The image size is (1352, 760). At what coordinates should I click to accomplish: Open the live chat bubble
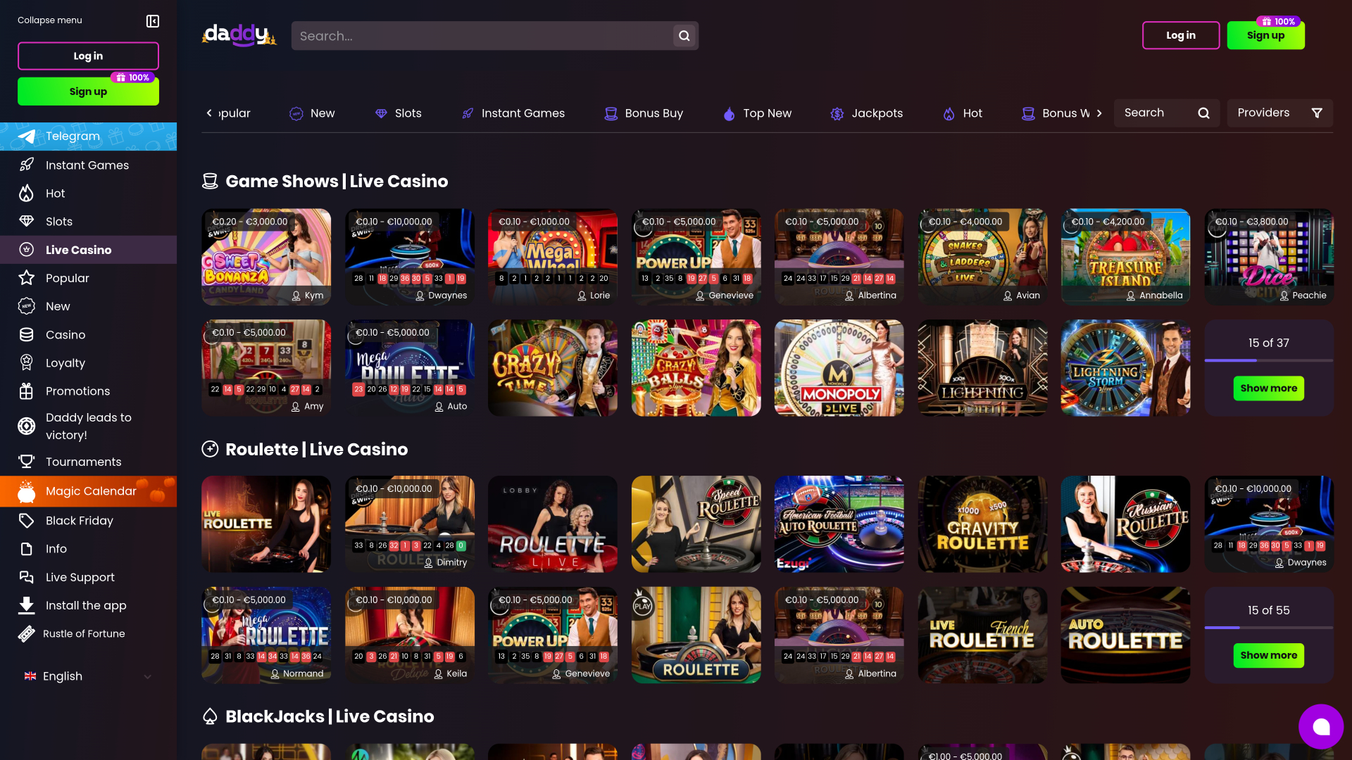pyautogui.click(x=1321, y=726)
